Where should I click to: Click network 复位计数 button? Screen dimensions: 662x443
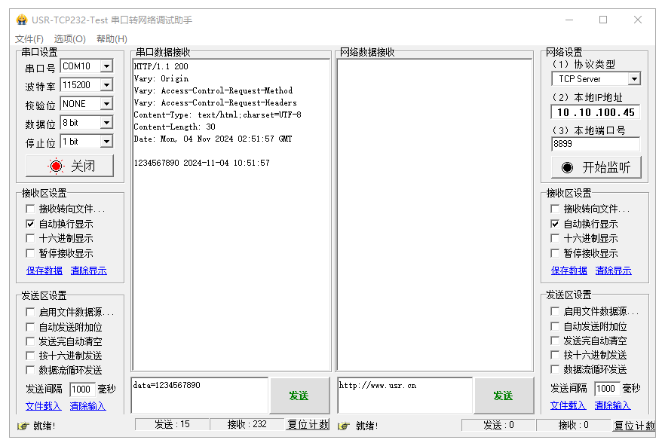tap(634, 425)
